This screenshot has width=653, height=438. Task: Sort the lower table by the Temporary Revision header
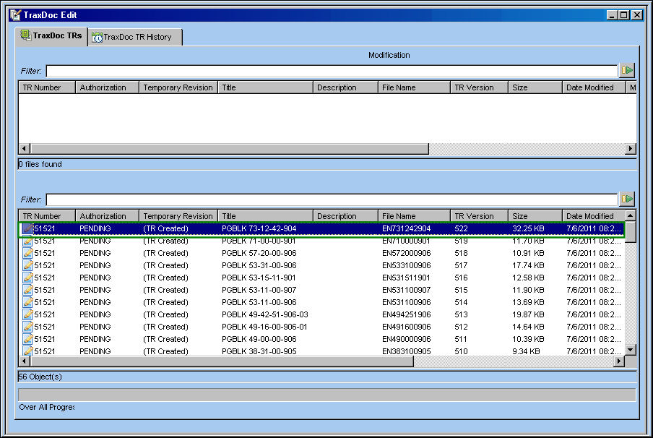tap(178, 216)
